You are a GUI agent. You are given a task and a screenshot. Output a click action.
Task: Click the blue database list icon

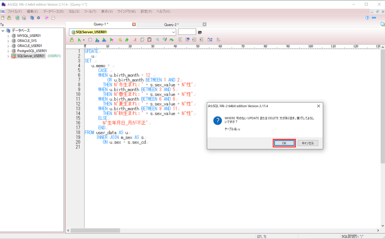click(32, 18)
